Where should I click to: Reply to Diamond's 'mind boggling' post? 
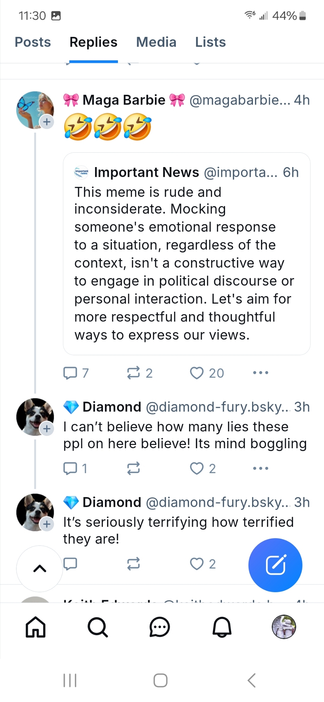tap(70, 468)
